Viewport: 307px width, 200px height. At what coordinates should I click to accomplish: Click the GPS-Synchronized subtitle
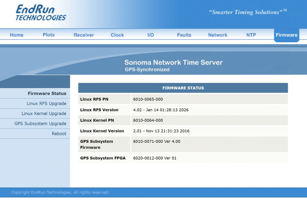point(147,69)
